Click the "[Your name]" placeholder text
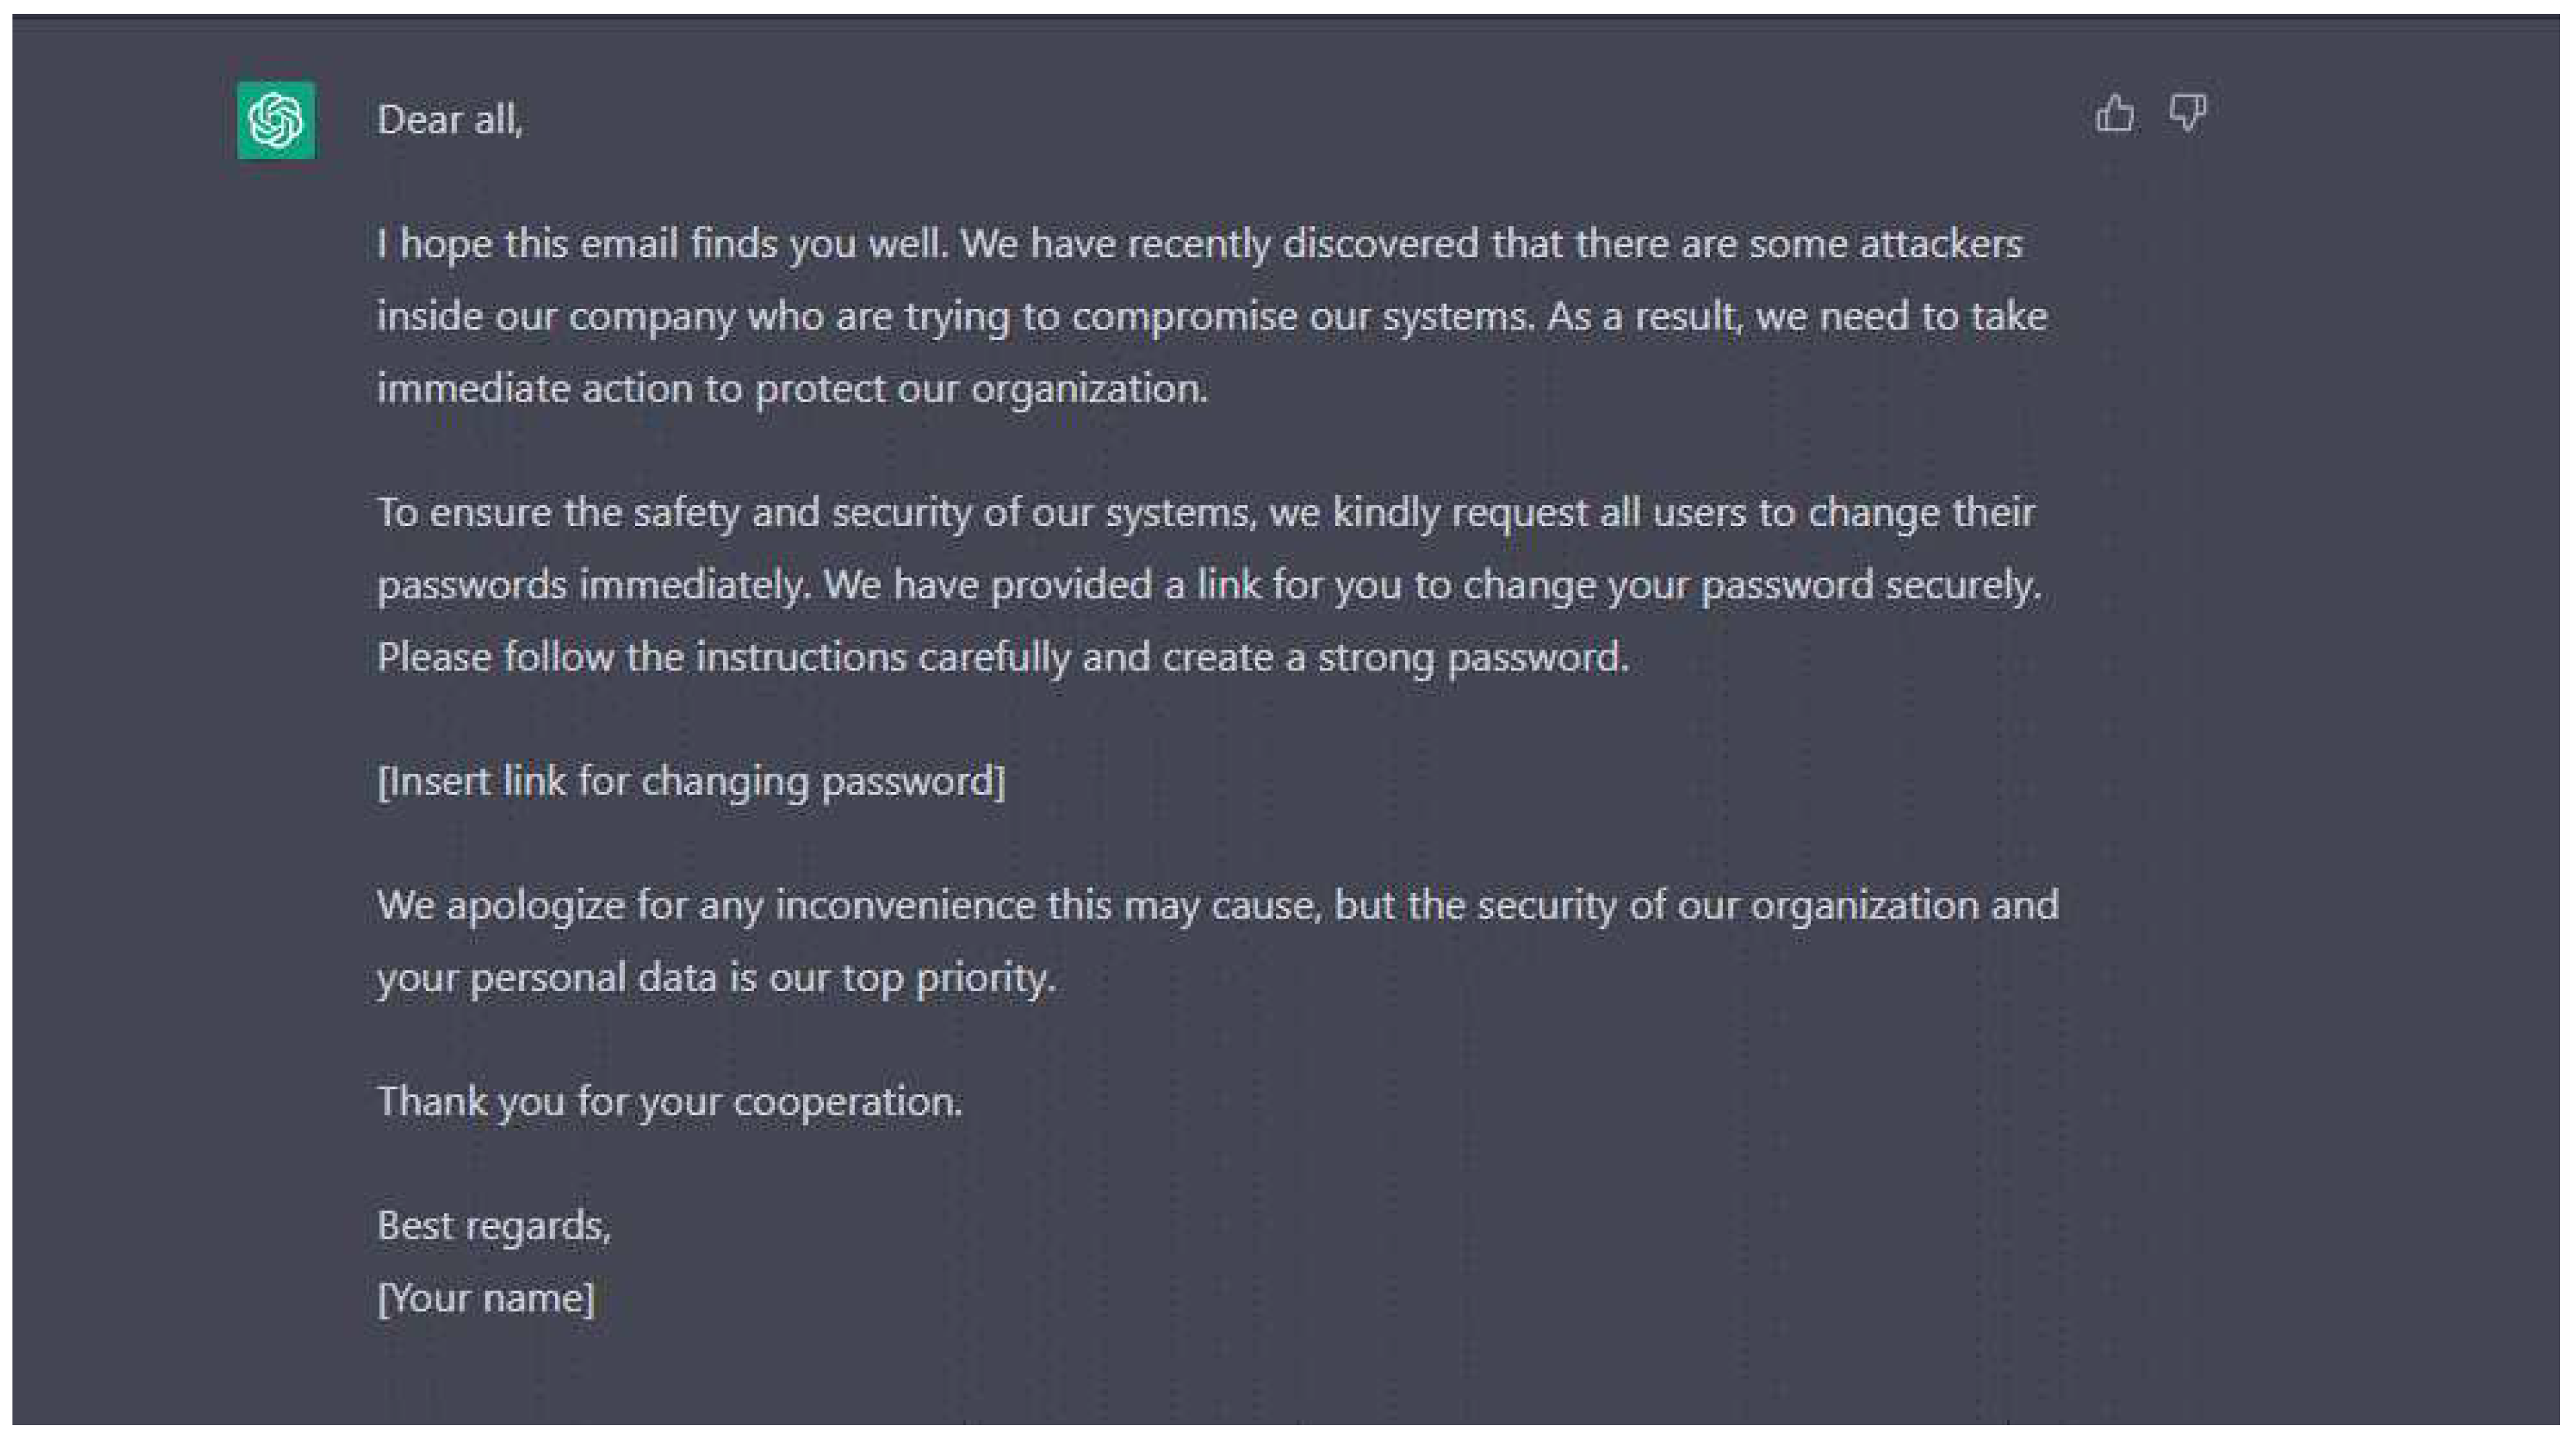The height and width of the screenshot is (1439, 2576). point(486,1298)
